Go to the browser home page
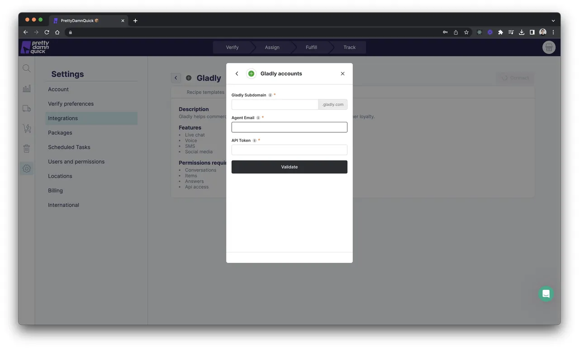The width and height of the screenshot is (579, 349). click(x=57, y=32)
